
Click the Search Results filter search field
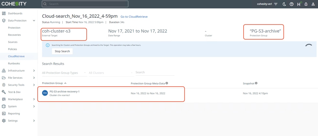pos(155,72)
